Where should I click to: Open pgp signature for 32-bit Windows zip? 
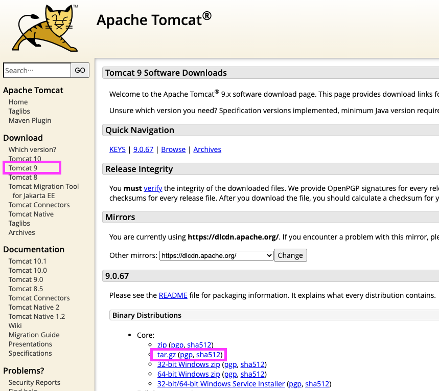[230, 364]
